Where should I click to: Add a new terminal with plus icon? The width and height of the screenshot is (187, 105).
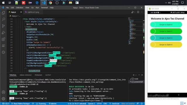(x=134, y=75)
